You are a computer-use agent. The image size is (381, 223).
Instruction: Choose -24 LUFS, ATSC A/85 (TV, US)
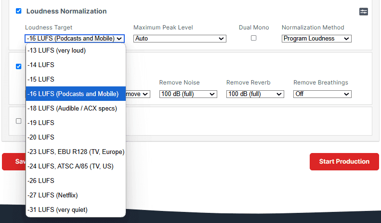pyautogui.click(x=76, y=166)
